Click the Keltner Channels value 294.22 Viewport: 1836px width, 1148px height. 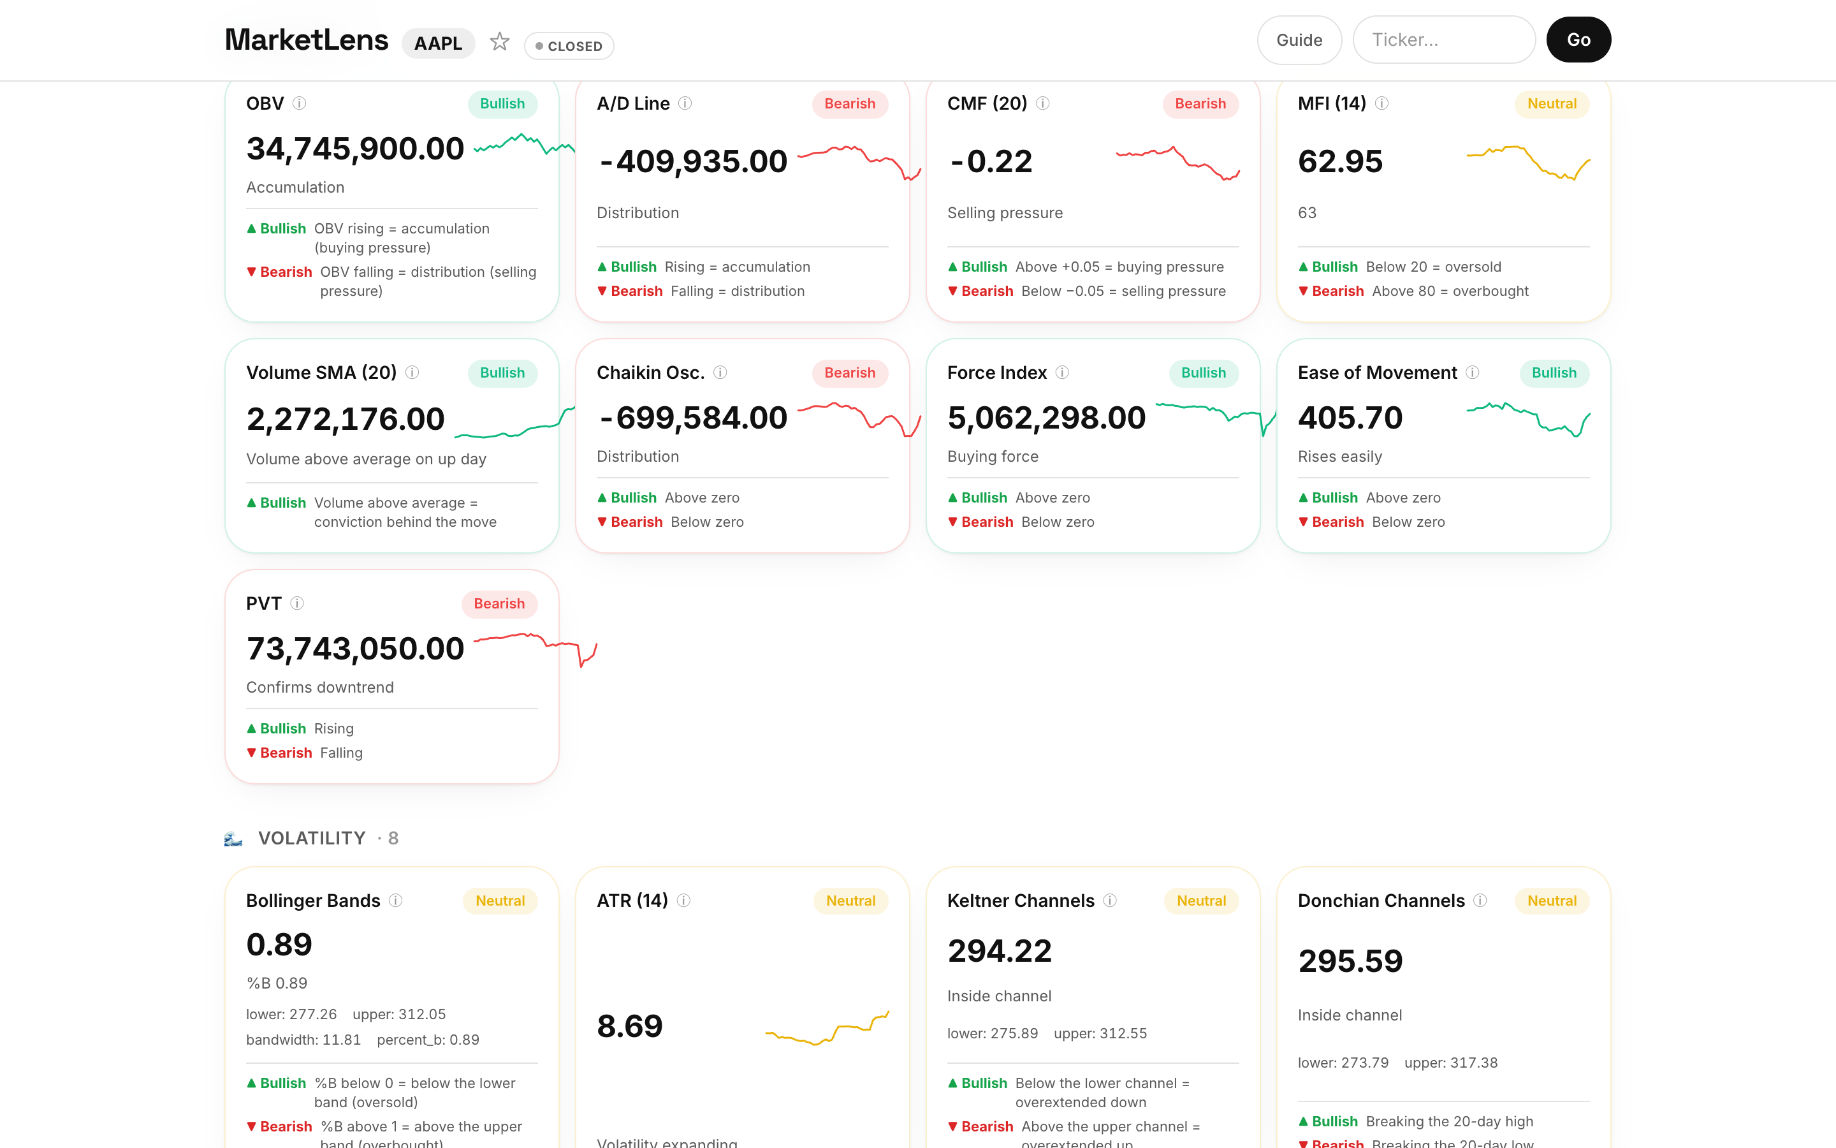coord(999,952)
